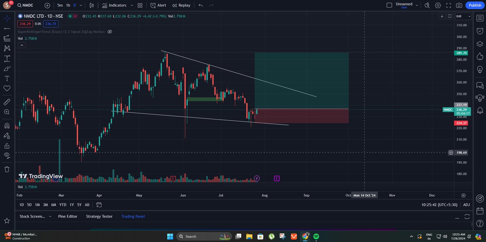Open the patterns drawing tool
The width and height of the screenshot is (486, 242).
click(7, 48)
